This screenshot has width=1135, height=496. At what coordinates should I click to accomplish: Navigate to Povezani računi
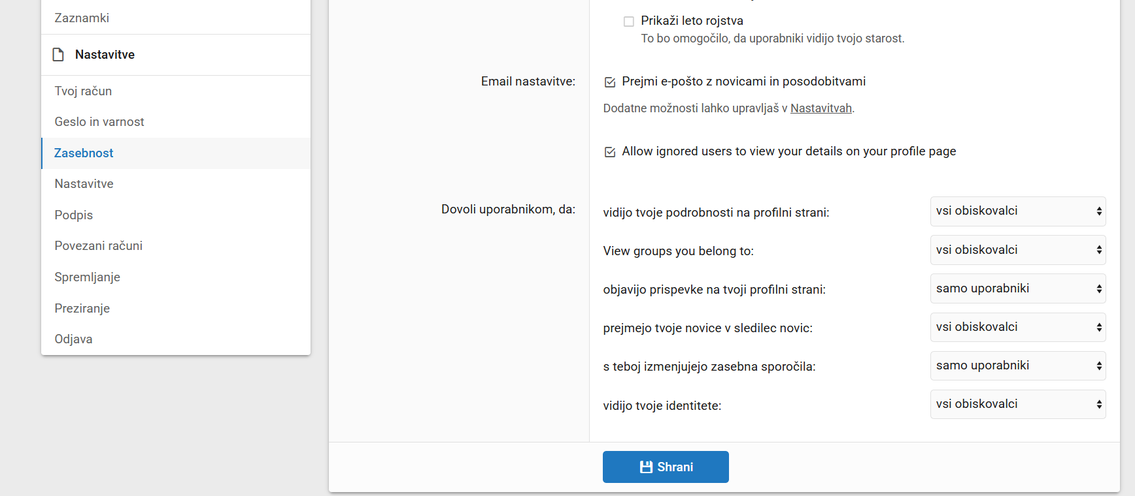pos(99,246)
